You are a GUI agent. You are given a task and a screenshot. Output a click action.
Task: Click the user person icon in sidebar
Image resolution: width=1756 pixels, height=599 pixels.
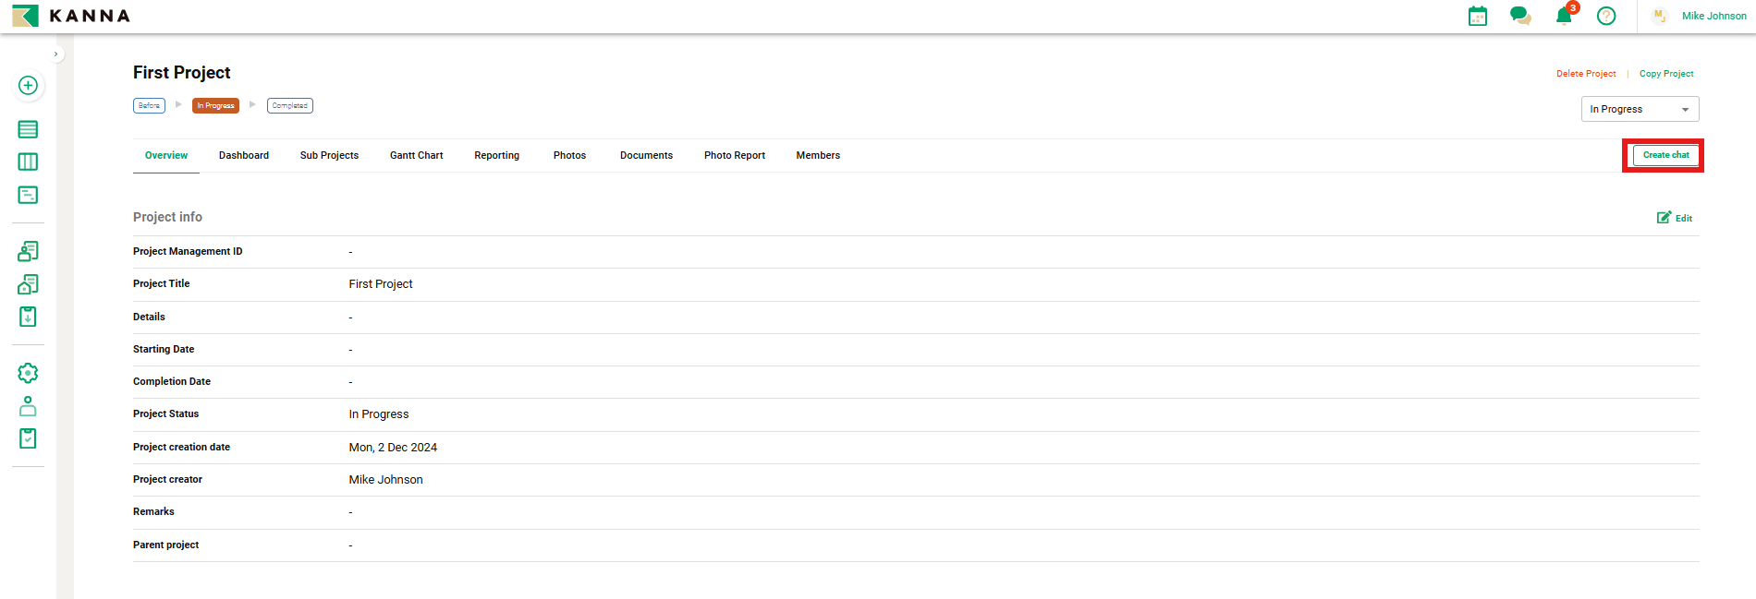point(28,406)
